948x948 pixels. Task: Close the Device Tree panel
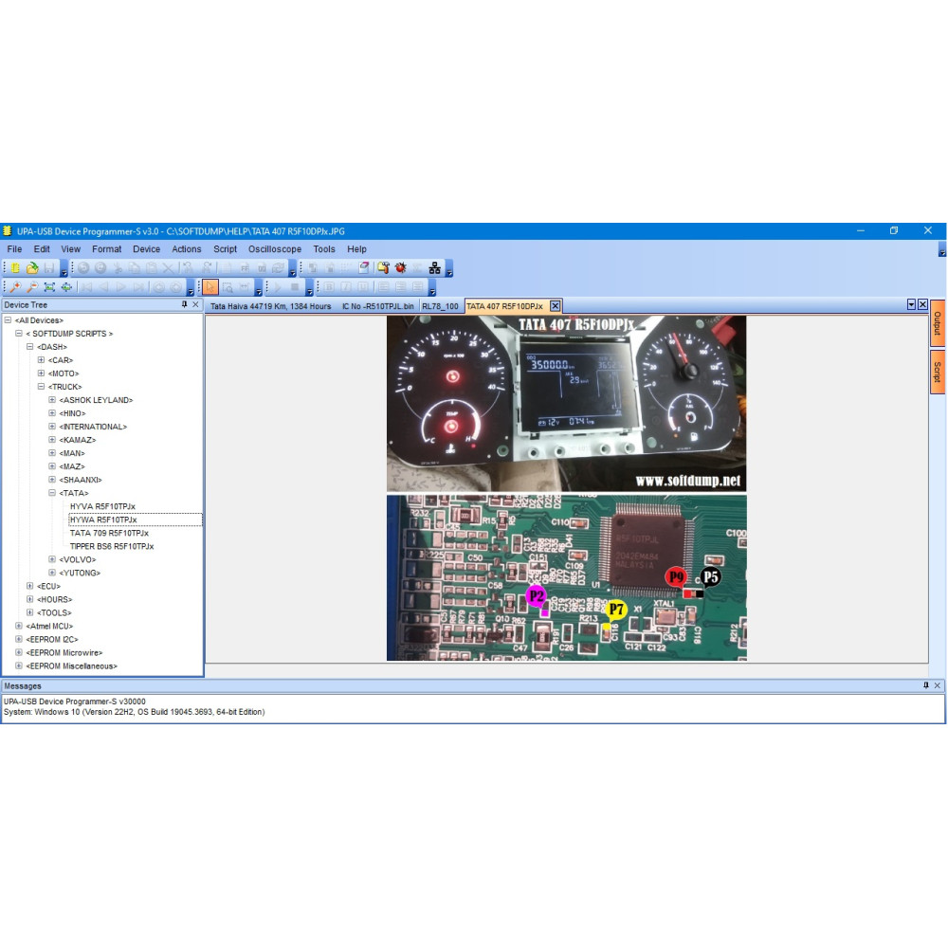click(x=196, y=304)
